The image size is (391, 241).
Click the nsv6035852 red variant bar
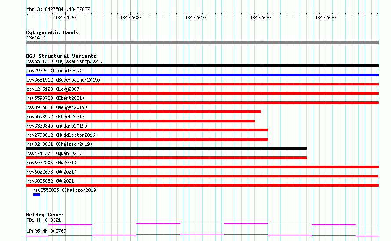(202, 185)
